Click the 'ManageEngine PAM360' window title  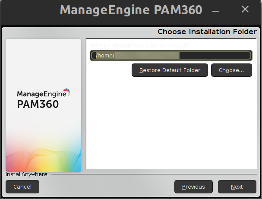[131, 10]
